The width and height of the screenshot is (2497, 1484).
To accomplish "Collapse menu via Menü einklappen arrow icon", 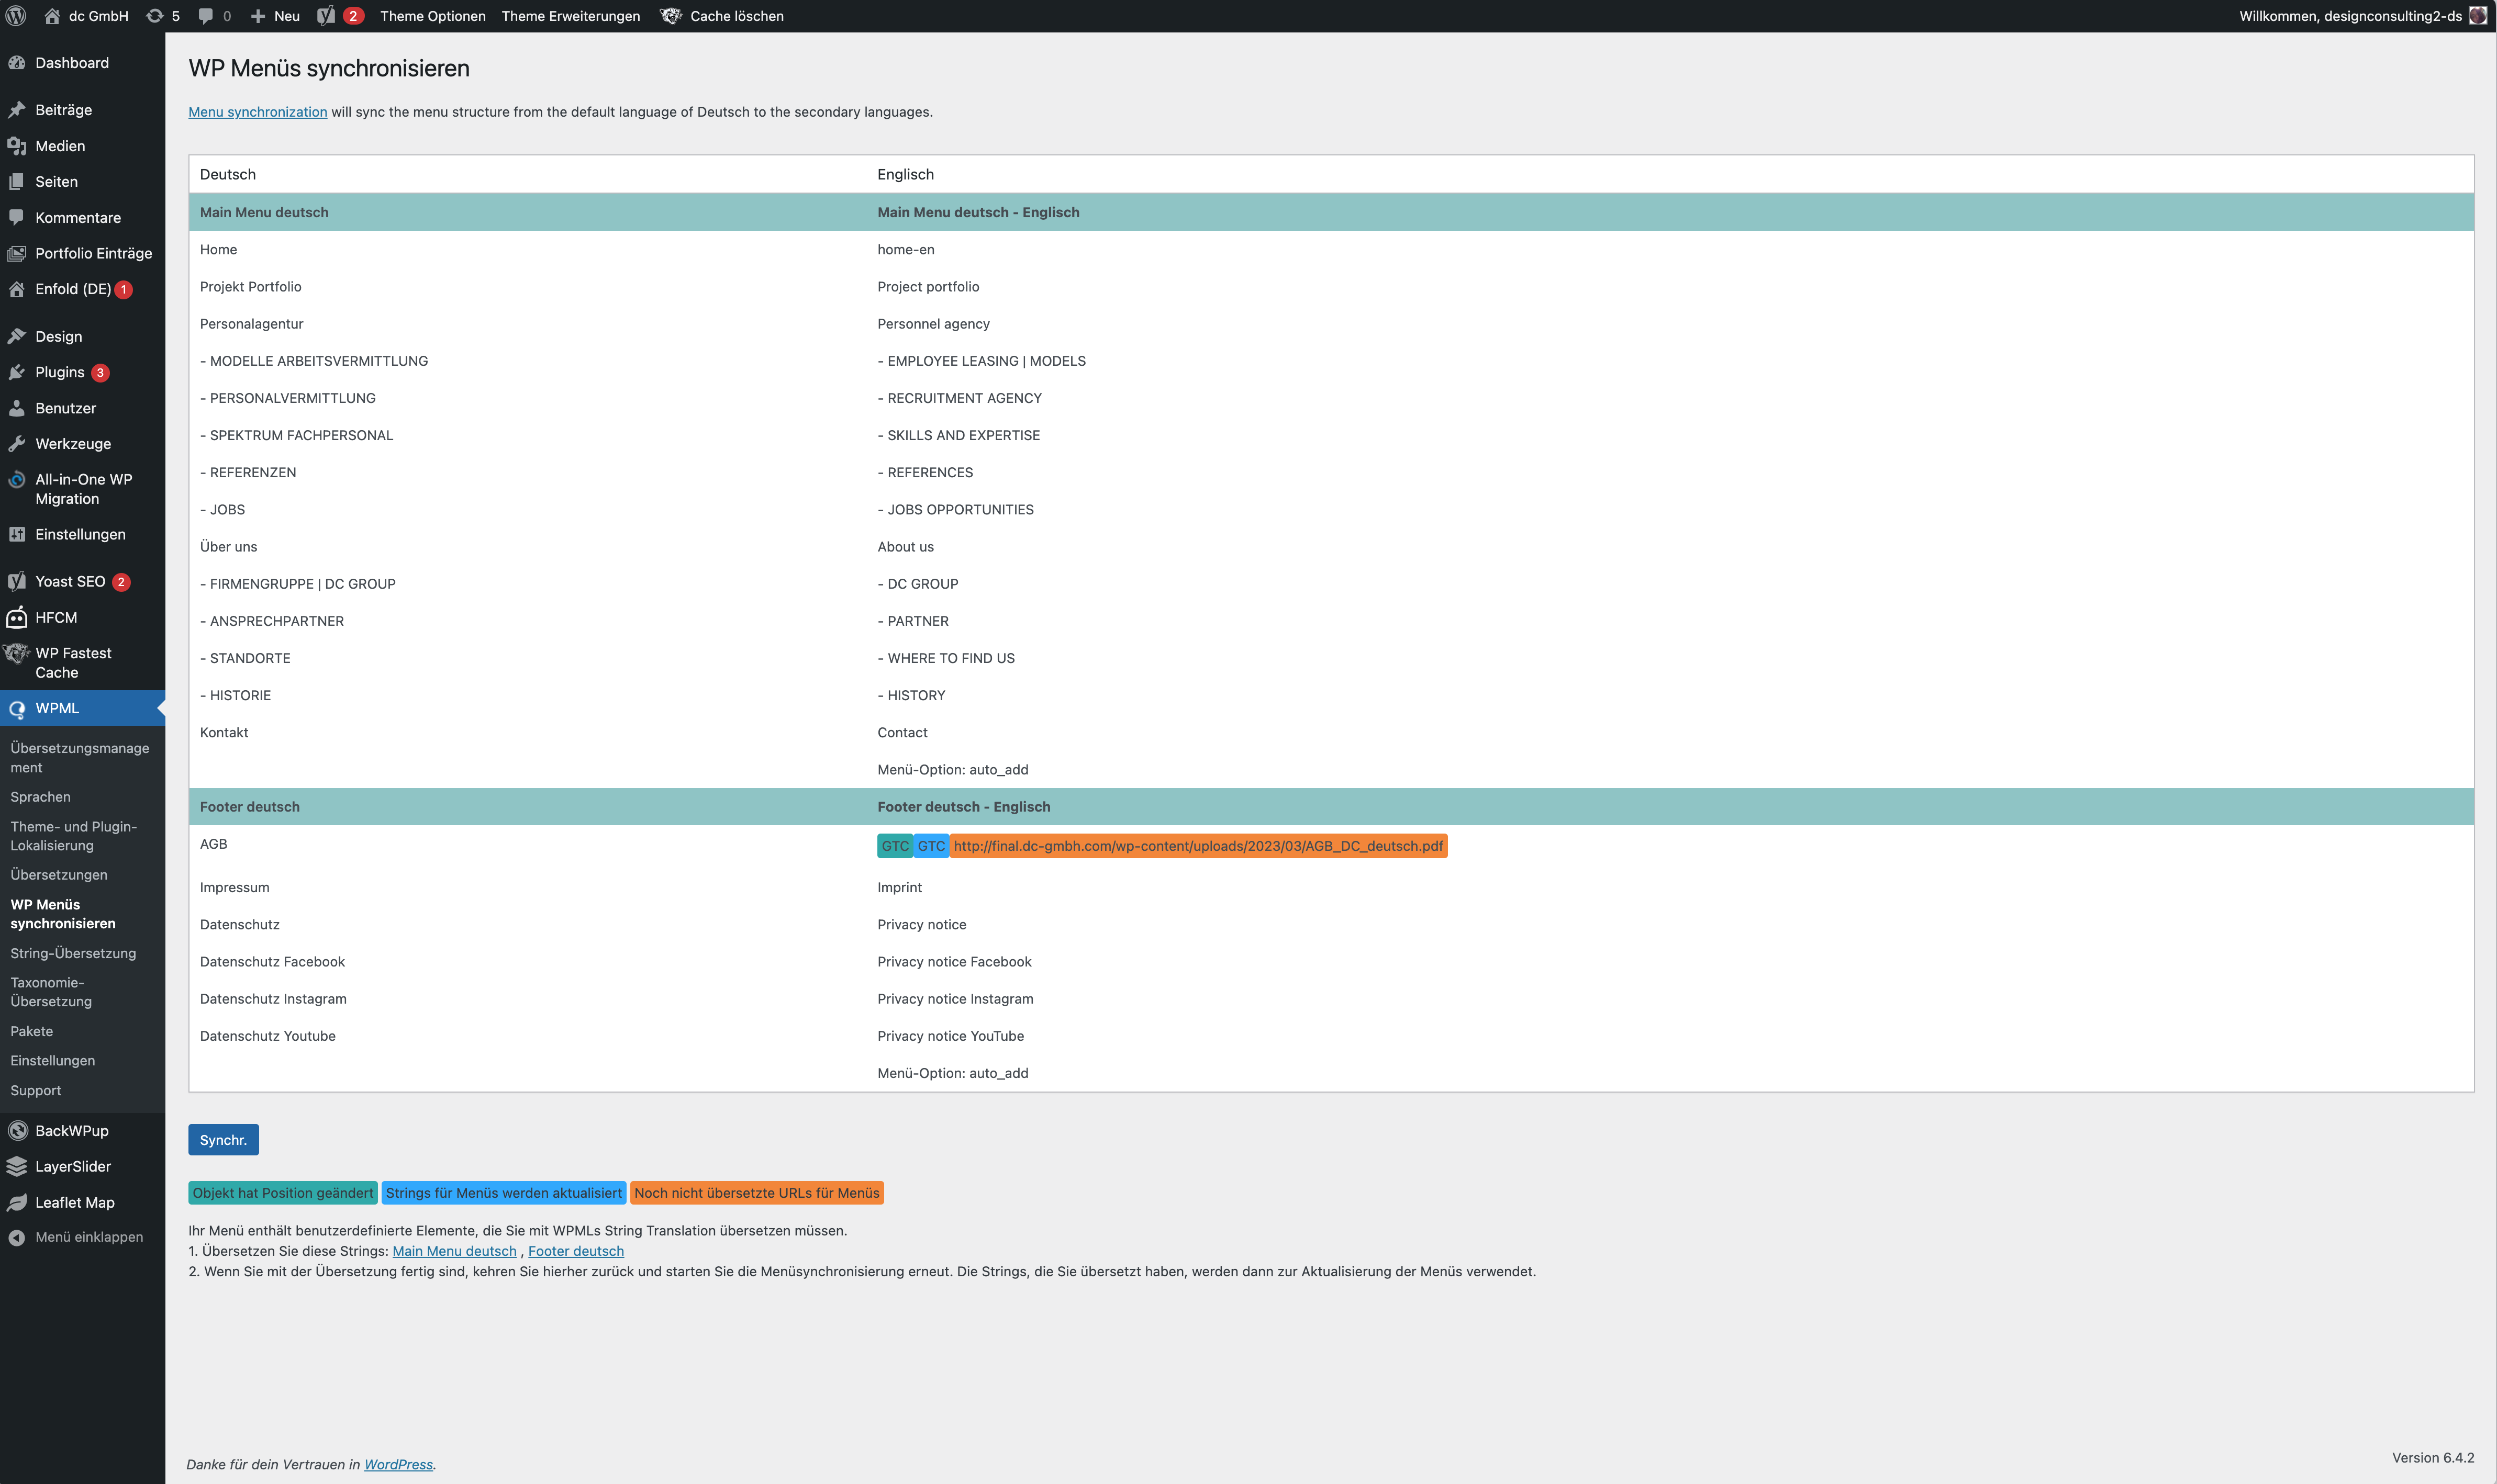I will pos(17,1238).
